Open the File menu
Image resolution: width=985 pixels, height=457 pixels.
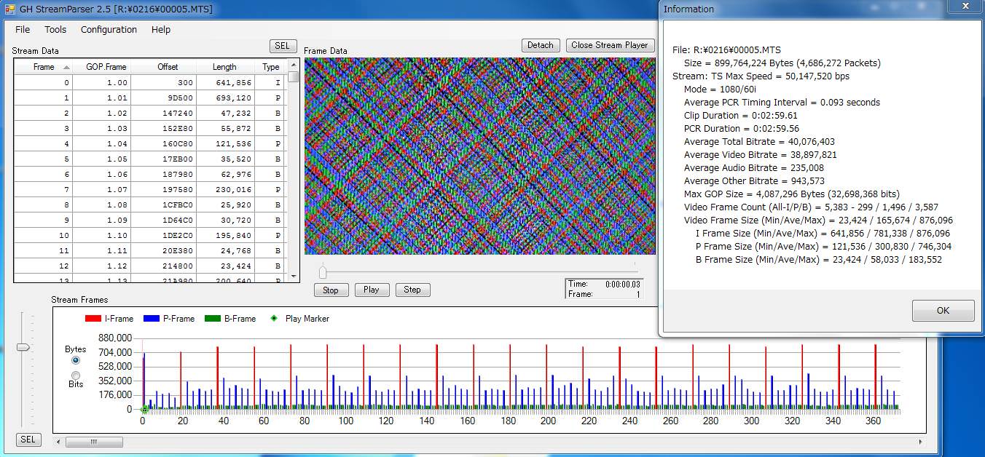click(23, 30)
